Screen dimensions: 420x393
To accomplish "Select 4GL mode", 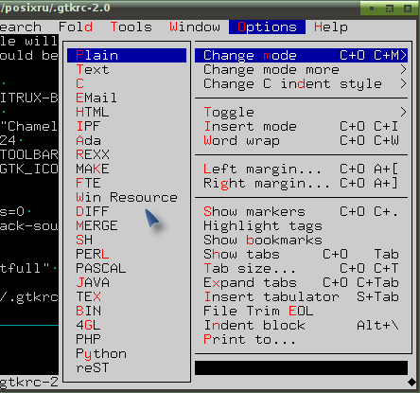I will click(127, 325).
